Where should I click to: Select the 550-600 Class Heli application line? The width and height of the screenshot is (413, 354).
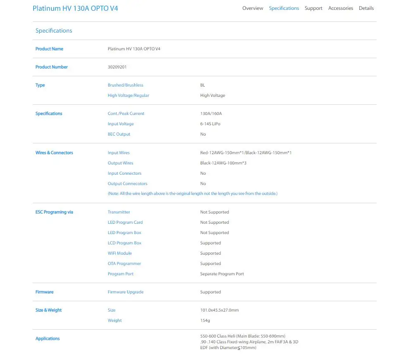tap(243, 336)
